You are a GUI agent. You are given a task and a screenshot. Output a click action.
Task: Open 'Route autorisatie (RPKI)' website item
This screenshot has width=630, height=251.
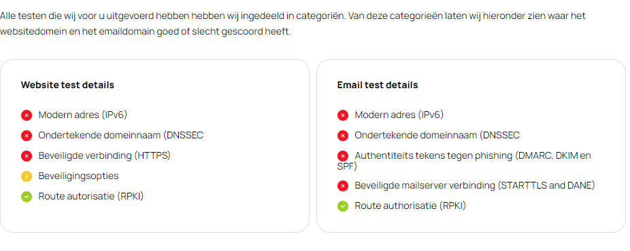click(91, 196)
